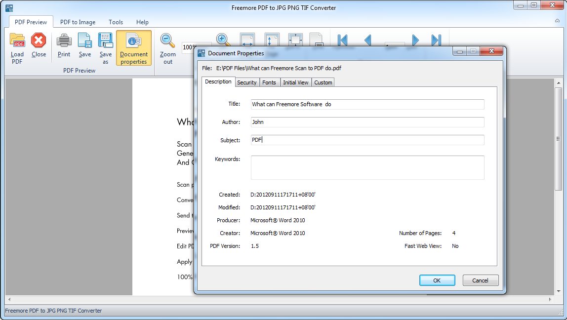This screenshot has width=567, height=320.
Task: Go to the last page arrow
Action: coord(437,40)
